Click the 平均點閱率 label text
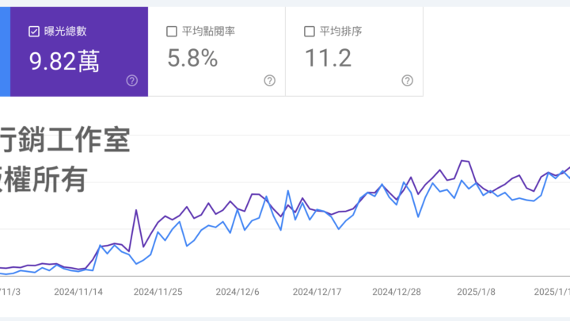The width and height of the screenshot is (570, 321). tap(207, 32)
